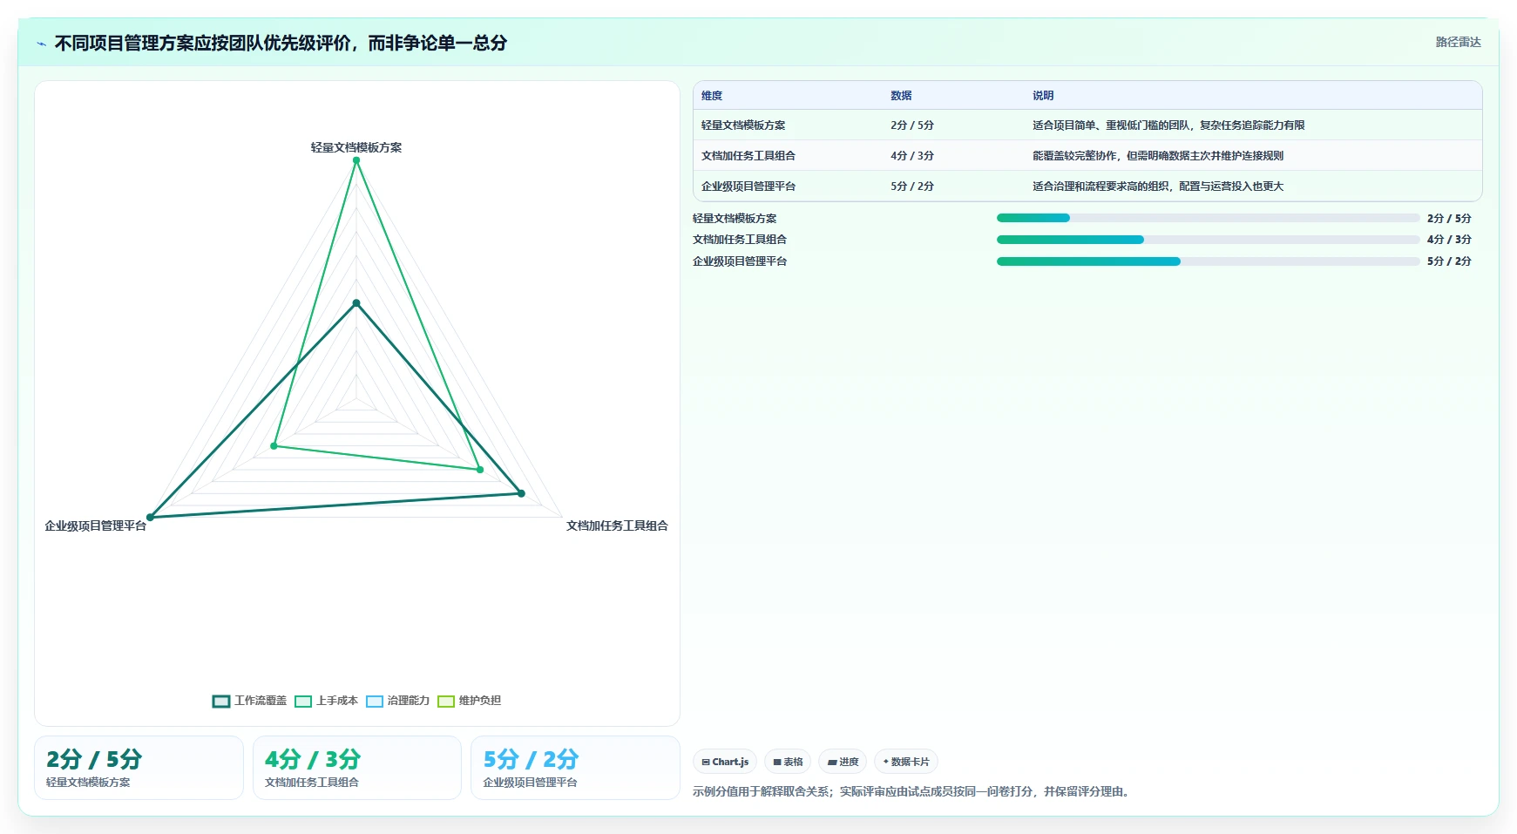The image size is (1517, 834).
Task: Click the 路径雷达 label in header
Action: (x=1458, y=42)
